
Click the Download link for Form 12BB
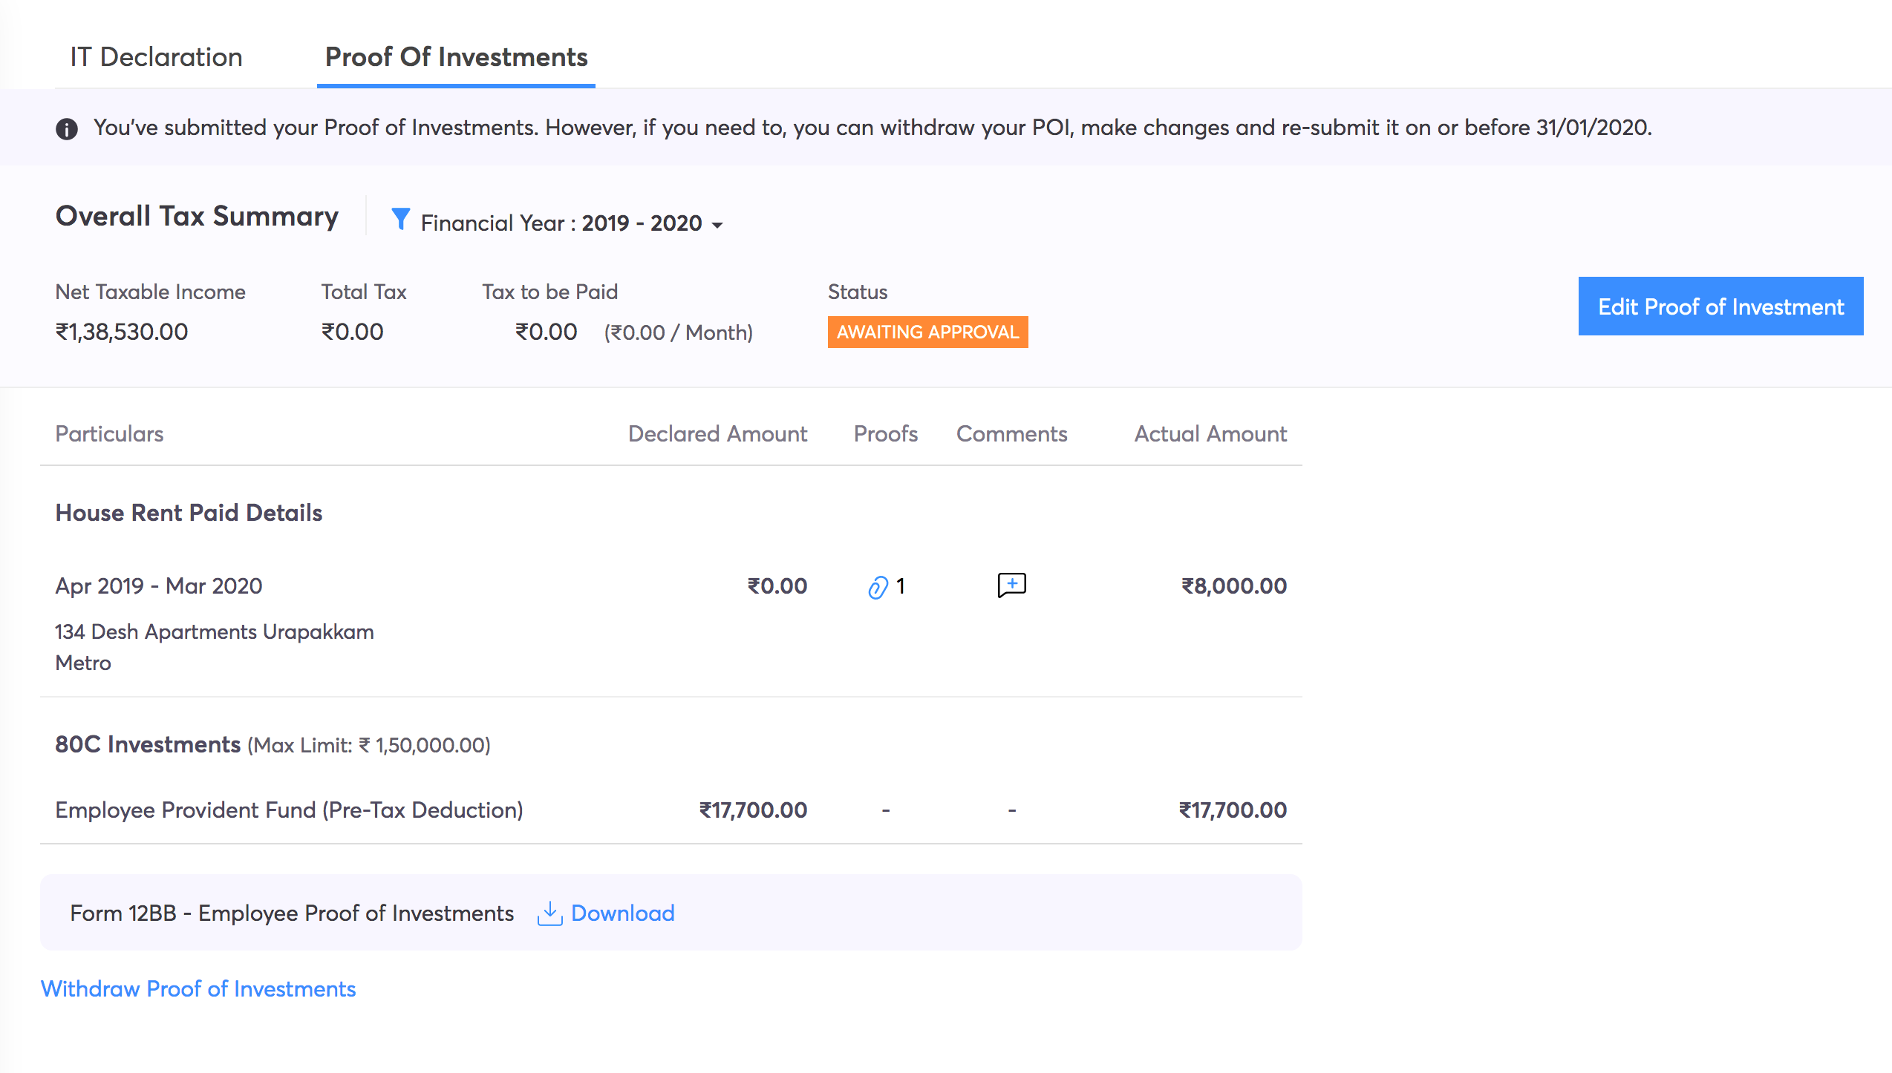[622, 913]
